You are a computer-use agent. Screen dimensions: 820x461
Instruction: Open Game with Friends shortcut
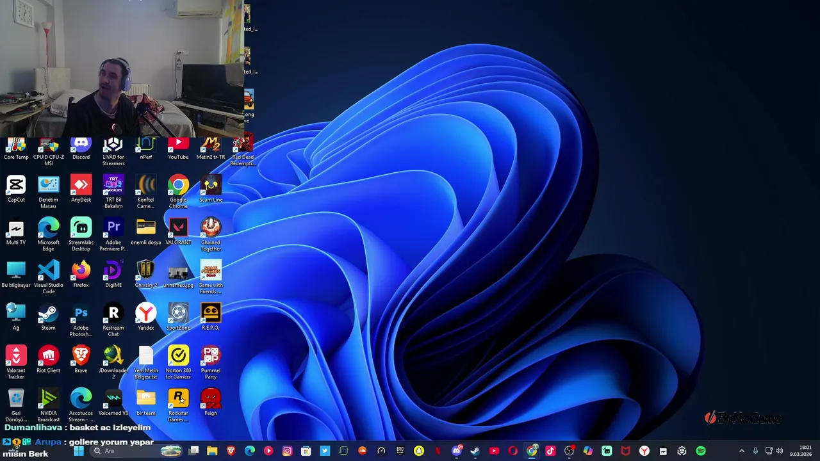pyautogui.click(x=211, y=278)
